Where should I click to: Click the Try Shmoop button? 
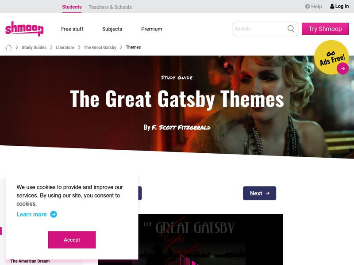tap(325, 29)
